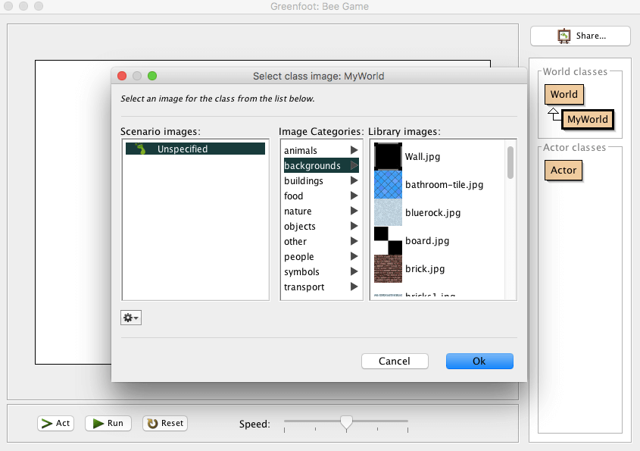The width and height of the screenshot is (640, 451).
Task: Select the food image category
Action: tap(294, 196)
